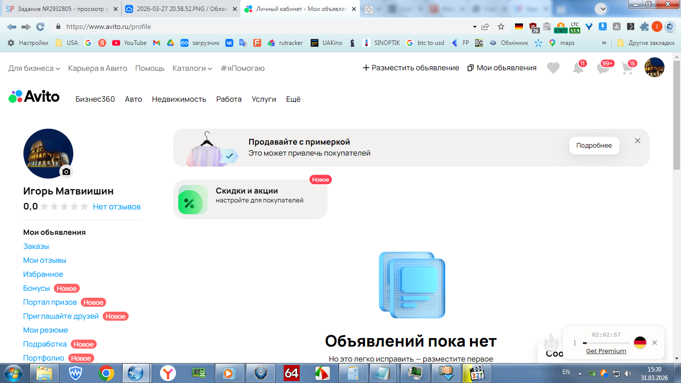This screenshot has width=681, height=383.
Task: Open the uBlock extension showing 26
Action: pos(534,27)
